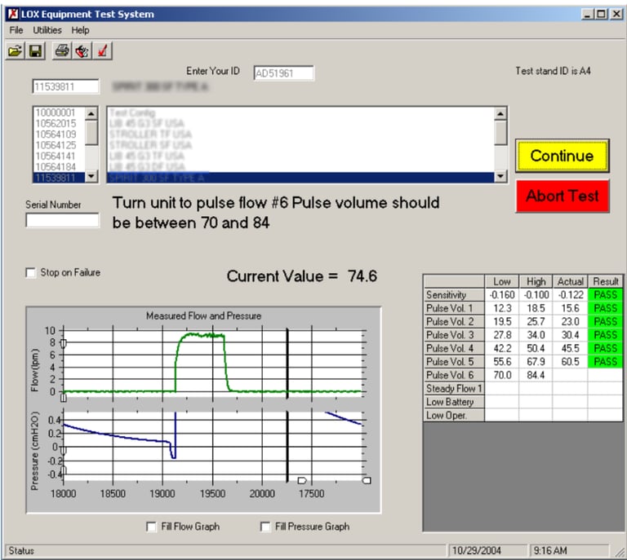627x560 pixels.
Task: Click the rightmost time-axis marker below pressure graph
Action: click(367, 480)
